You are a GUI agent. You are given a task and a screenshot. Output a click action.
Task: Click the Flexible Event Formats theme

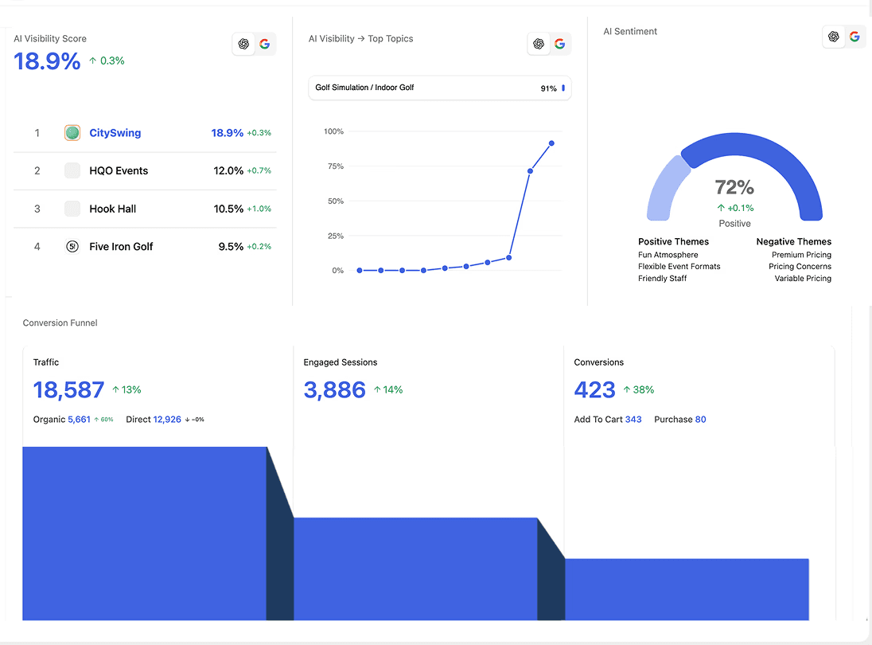coord(679,267)
